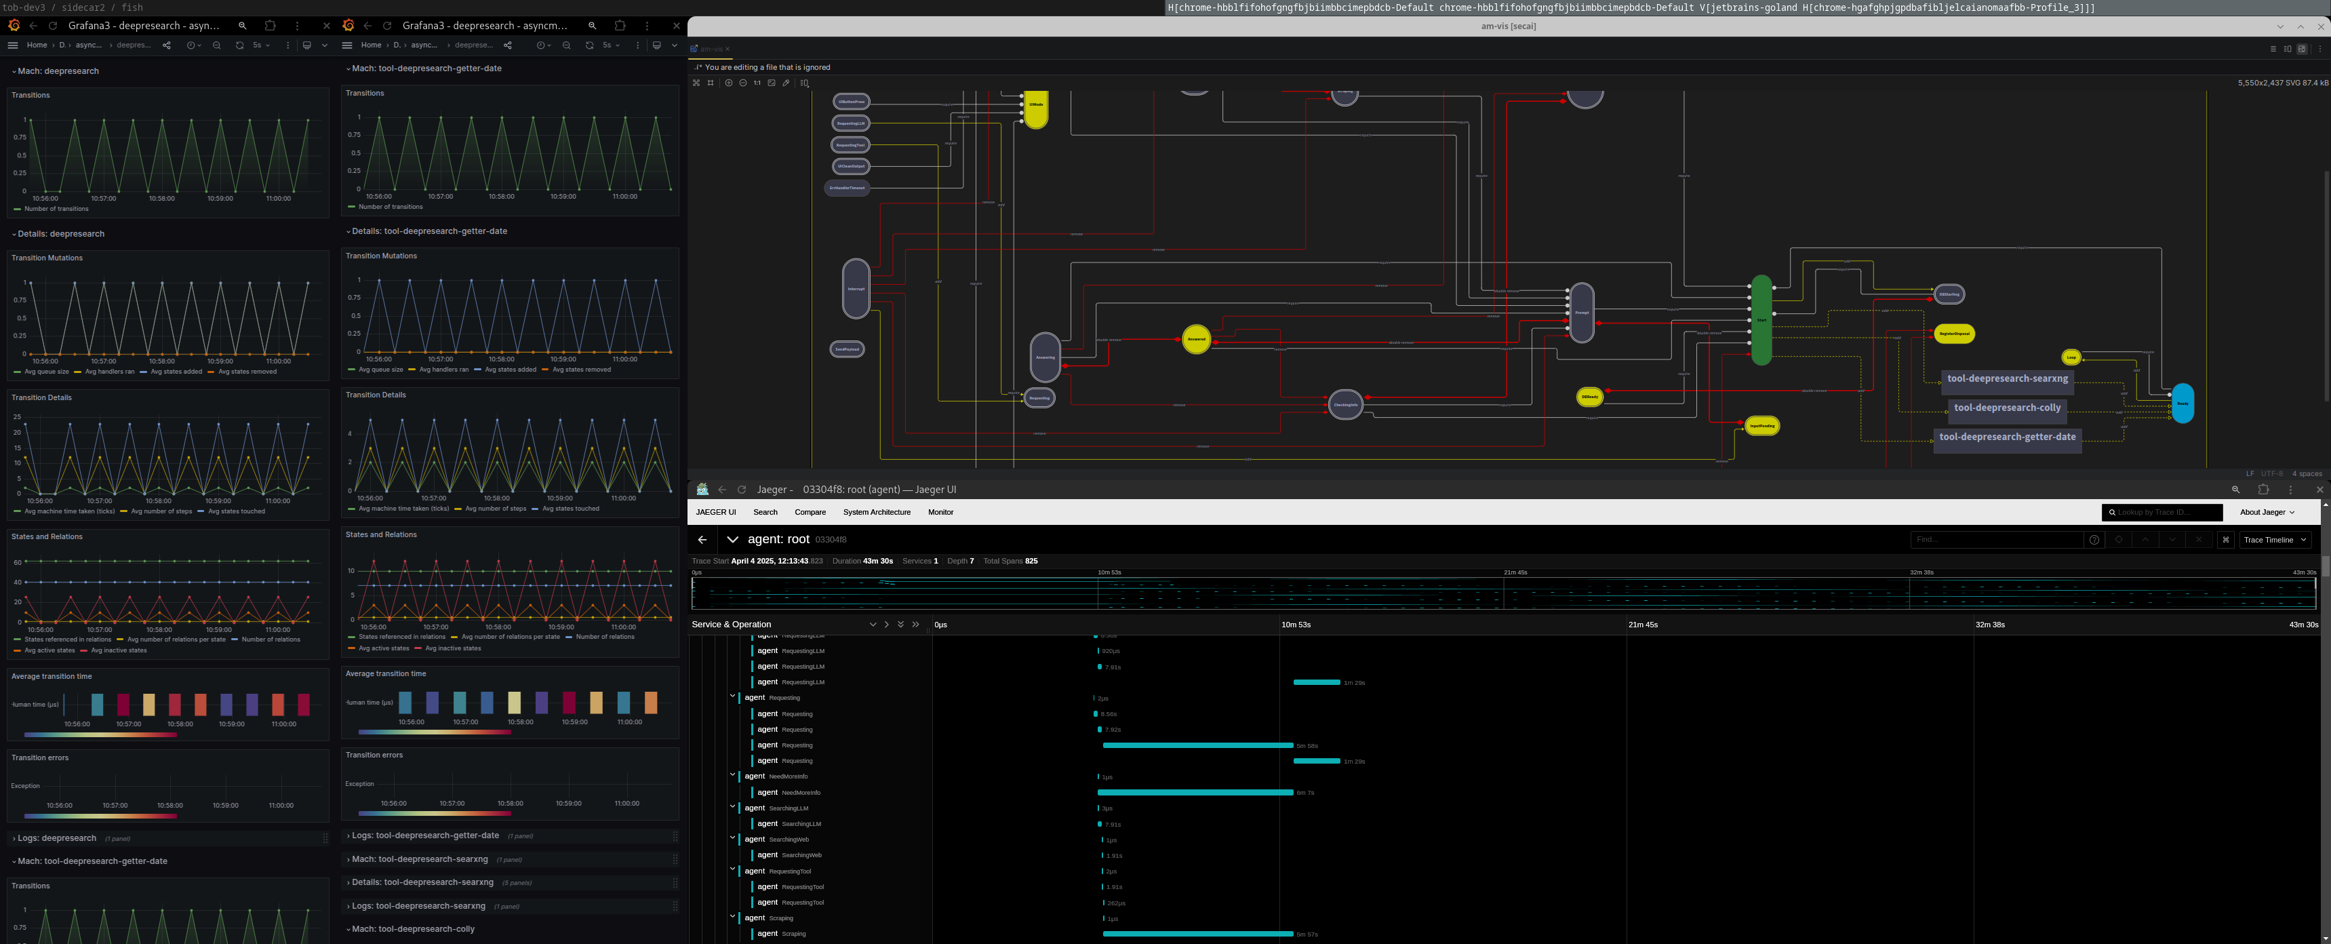Expand Logs: tool-deepresearch-getter-date row

point(424,835)
